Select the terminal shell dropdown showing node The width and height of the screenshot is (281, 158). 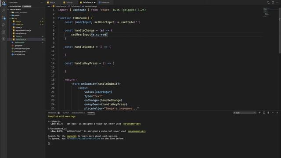coord(245,113)
